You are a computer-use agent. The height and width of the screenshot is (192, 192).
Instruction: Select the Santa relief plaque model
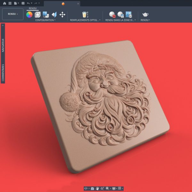(100, 106)
